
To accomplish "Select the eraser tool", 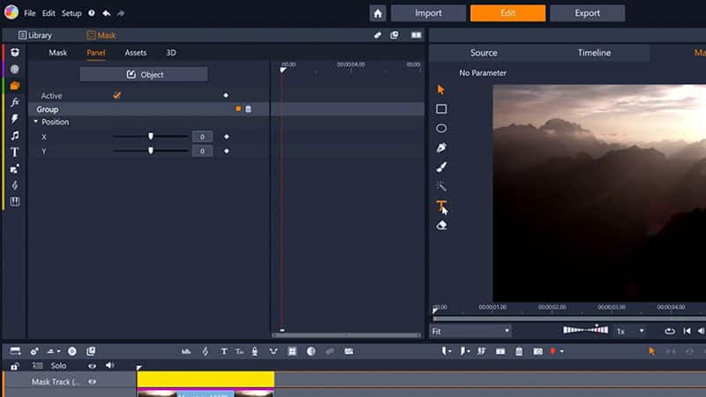I will coord(441,225).
